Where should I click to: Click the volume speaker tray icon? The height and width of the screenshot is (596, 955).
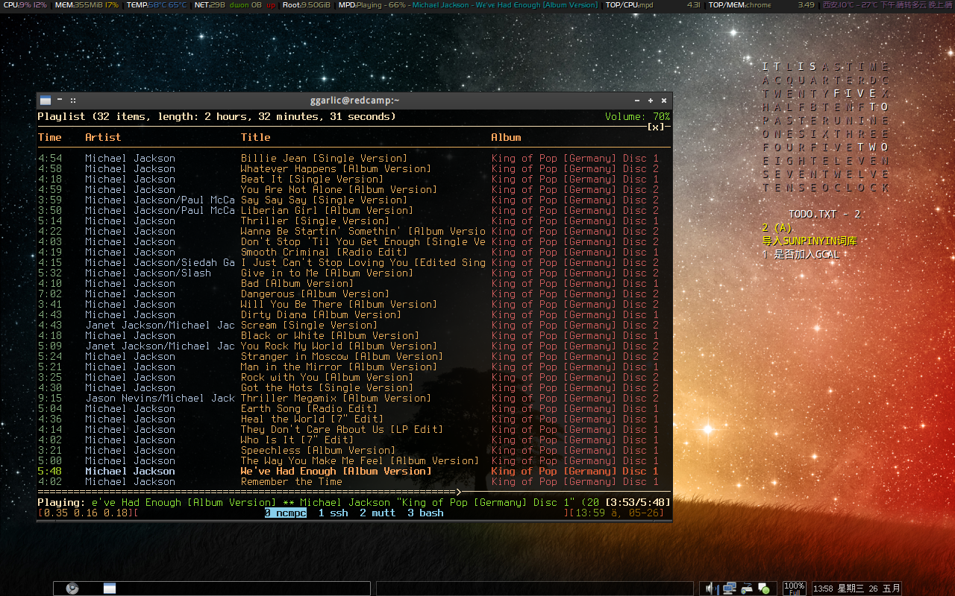point(710,589)
